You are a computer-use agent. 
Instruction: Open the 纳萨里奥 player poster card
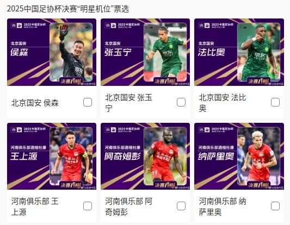coord(239,156)
